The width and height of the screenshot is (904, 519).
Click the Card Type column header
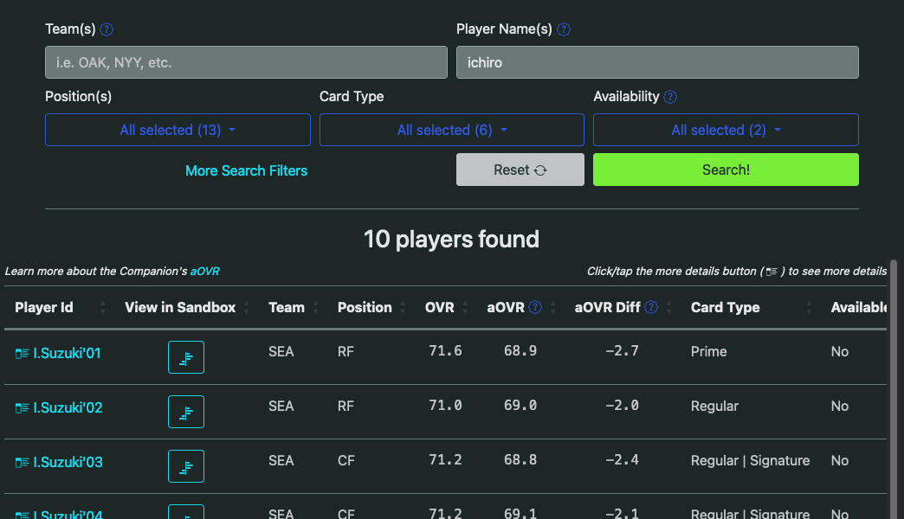[726, 308]
